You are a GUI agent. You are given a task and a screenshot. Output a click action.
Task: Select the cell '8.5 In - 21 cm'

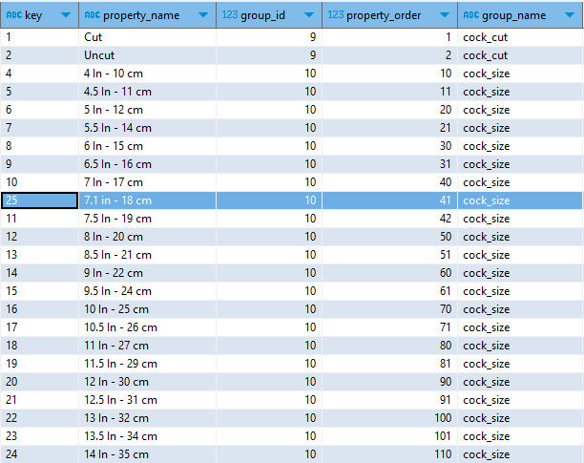(148, 255)
